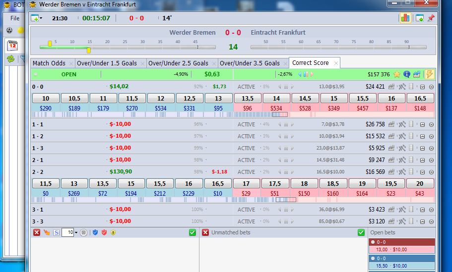
Task: Click the red cancel X in bet toolbar
Action: coord(37,232)
